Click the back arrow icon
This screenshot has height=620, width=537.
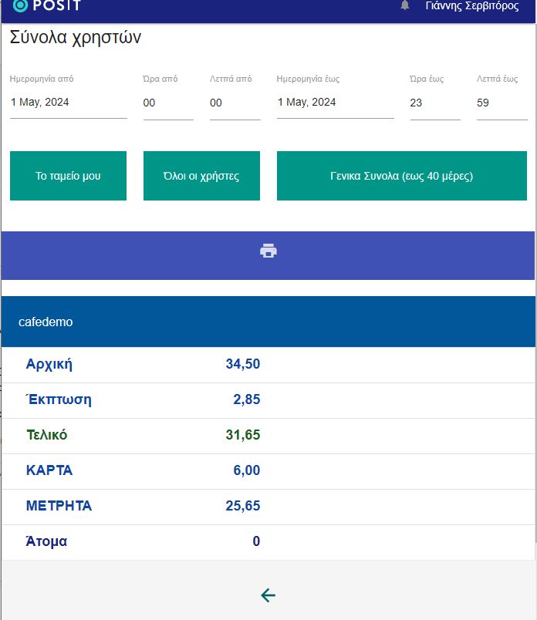coord(268,595)
